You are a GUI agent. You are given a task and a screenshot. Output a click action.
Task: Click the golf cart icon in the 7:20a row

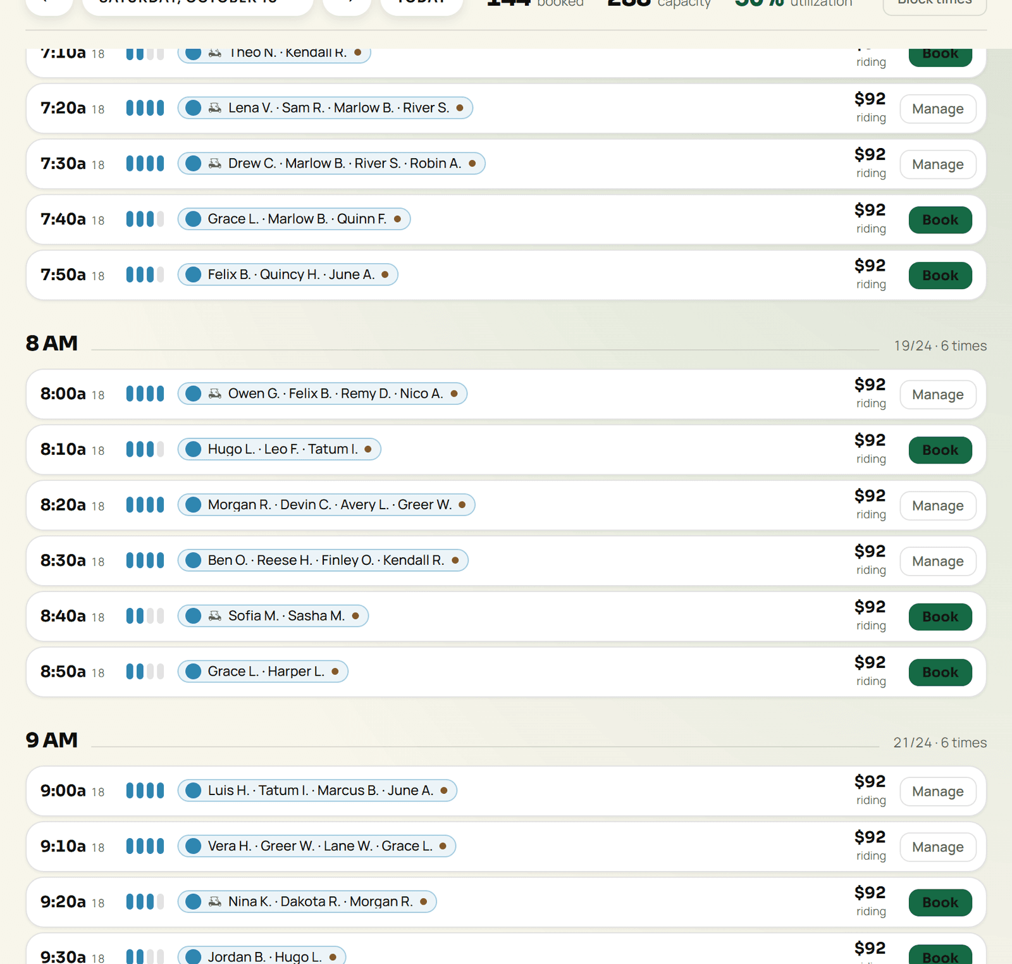click(215, 108)
